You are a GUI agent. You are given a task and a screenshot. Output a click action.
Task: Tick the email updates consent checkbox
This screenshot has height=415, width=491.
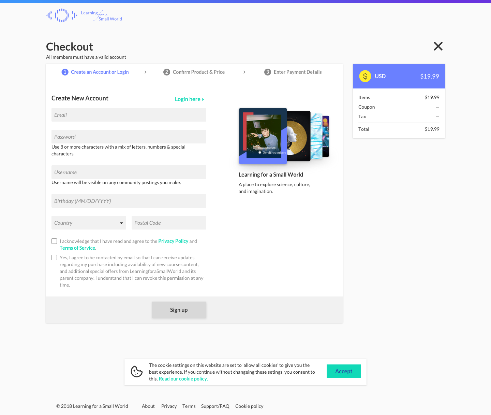point(54,258)
